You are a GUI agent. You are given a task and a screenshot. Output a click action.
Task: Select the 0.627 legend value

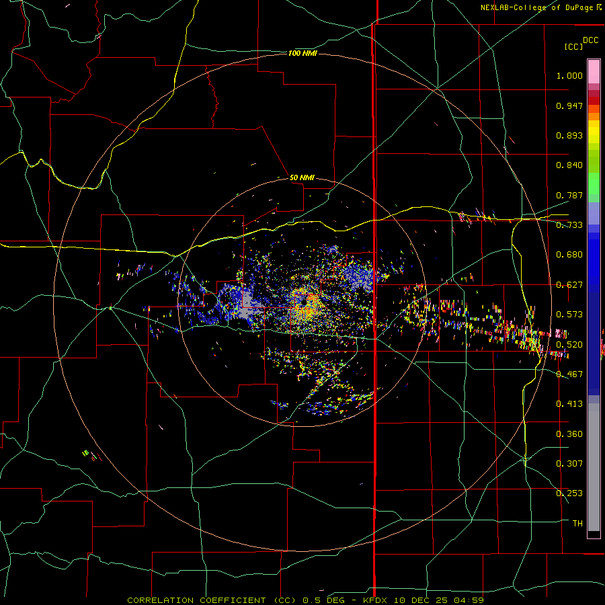point(569,285)
